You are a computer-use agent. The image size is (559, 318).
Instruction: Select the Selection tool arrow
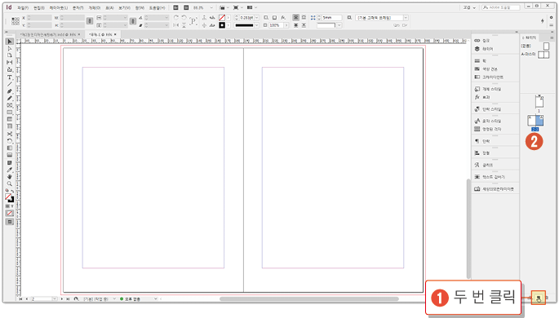tap(10, 42)
